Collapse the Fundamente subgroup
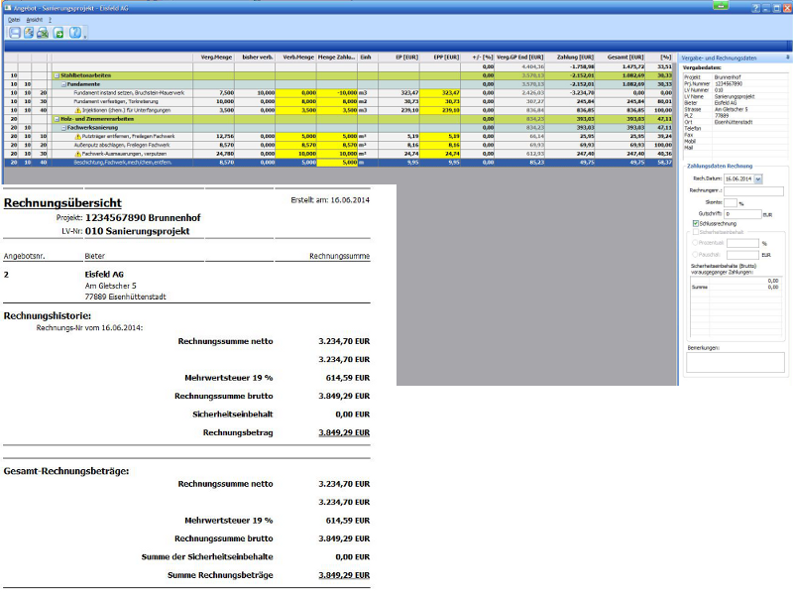Viewport: 793px width, 595px height. point(63,84)
